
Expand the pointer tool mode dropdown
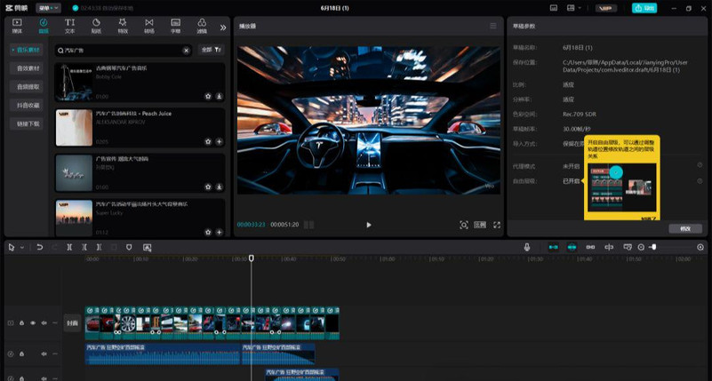coord(22,248)
